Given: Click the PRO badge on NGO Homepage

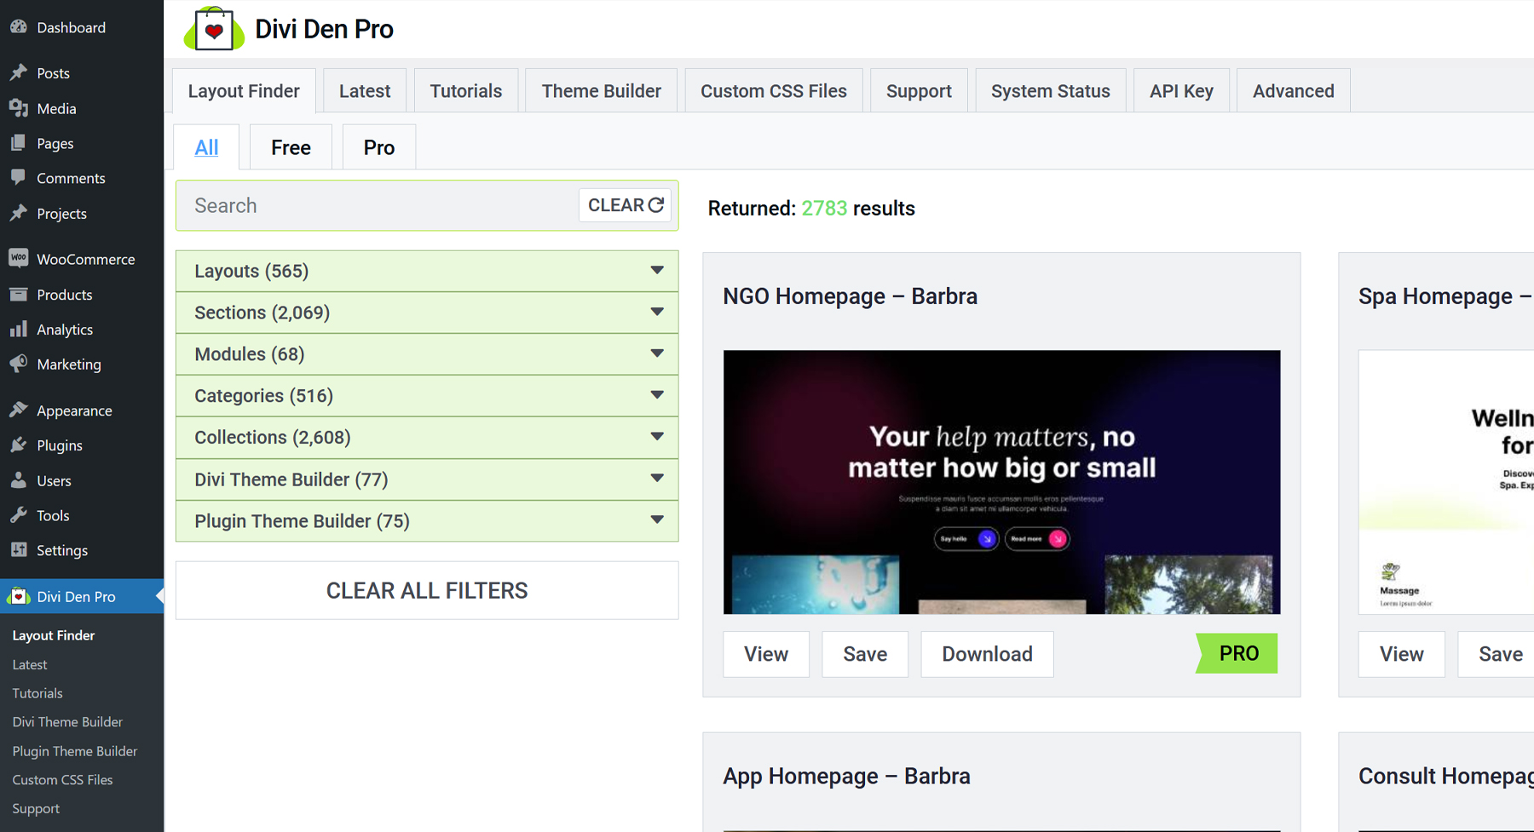Looking at the screenshot, I should [1237, 653].
